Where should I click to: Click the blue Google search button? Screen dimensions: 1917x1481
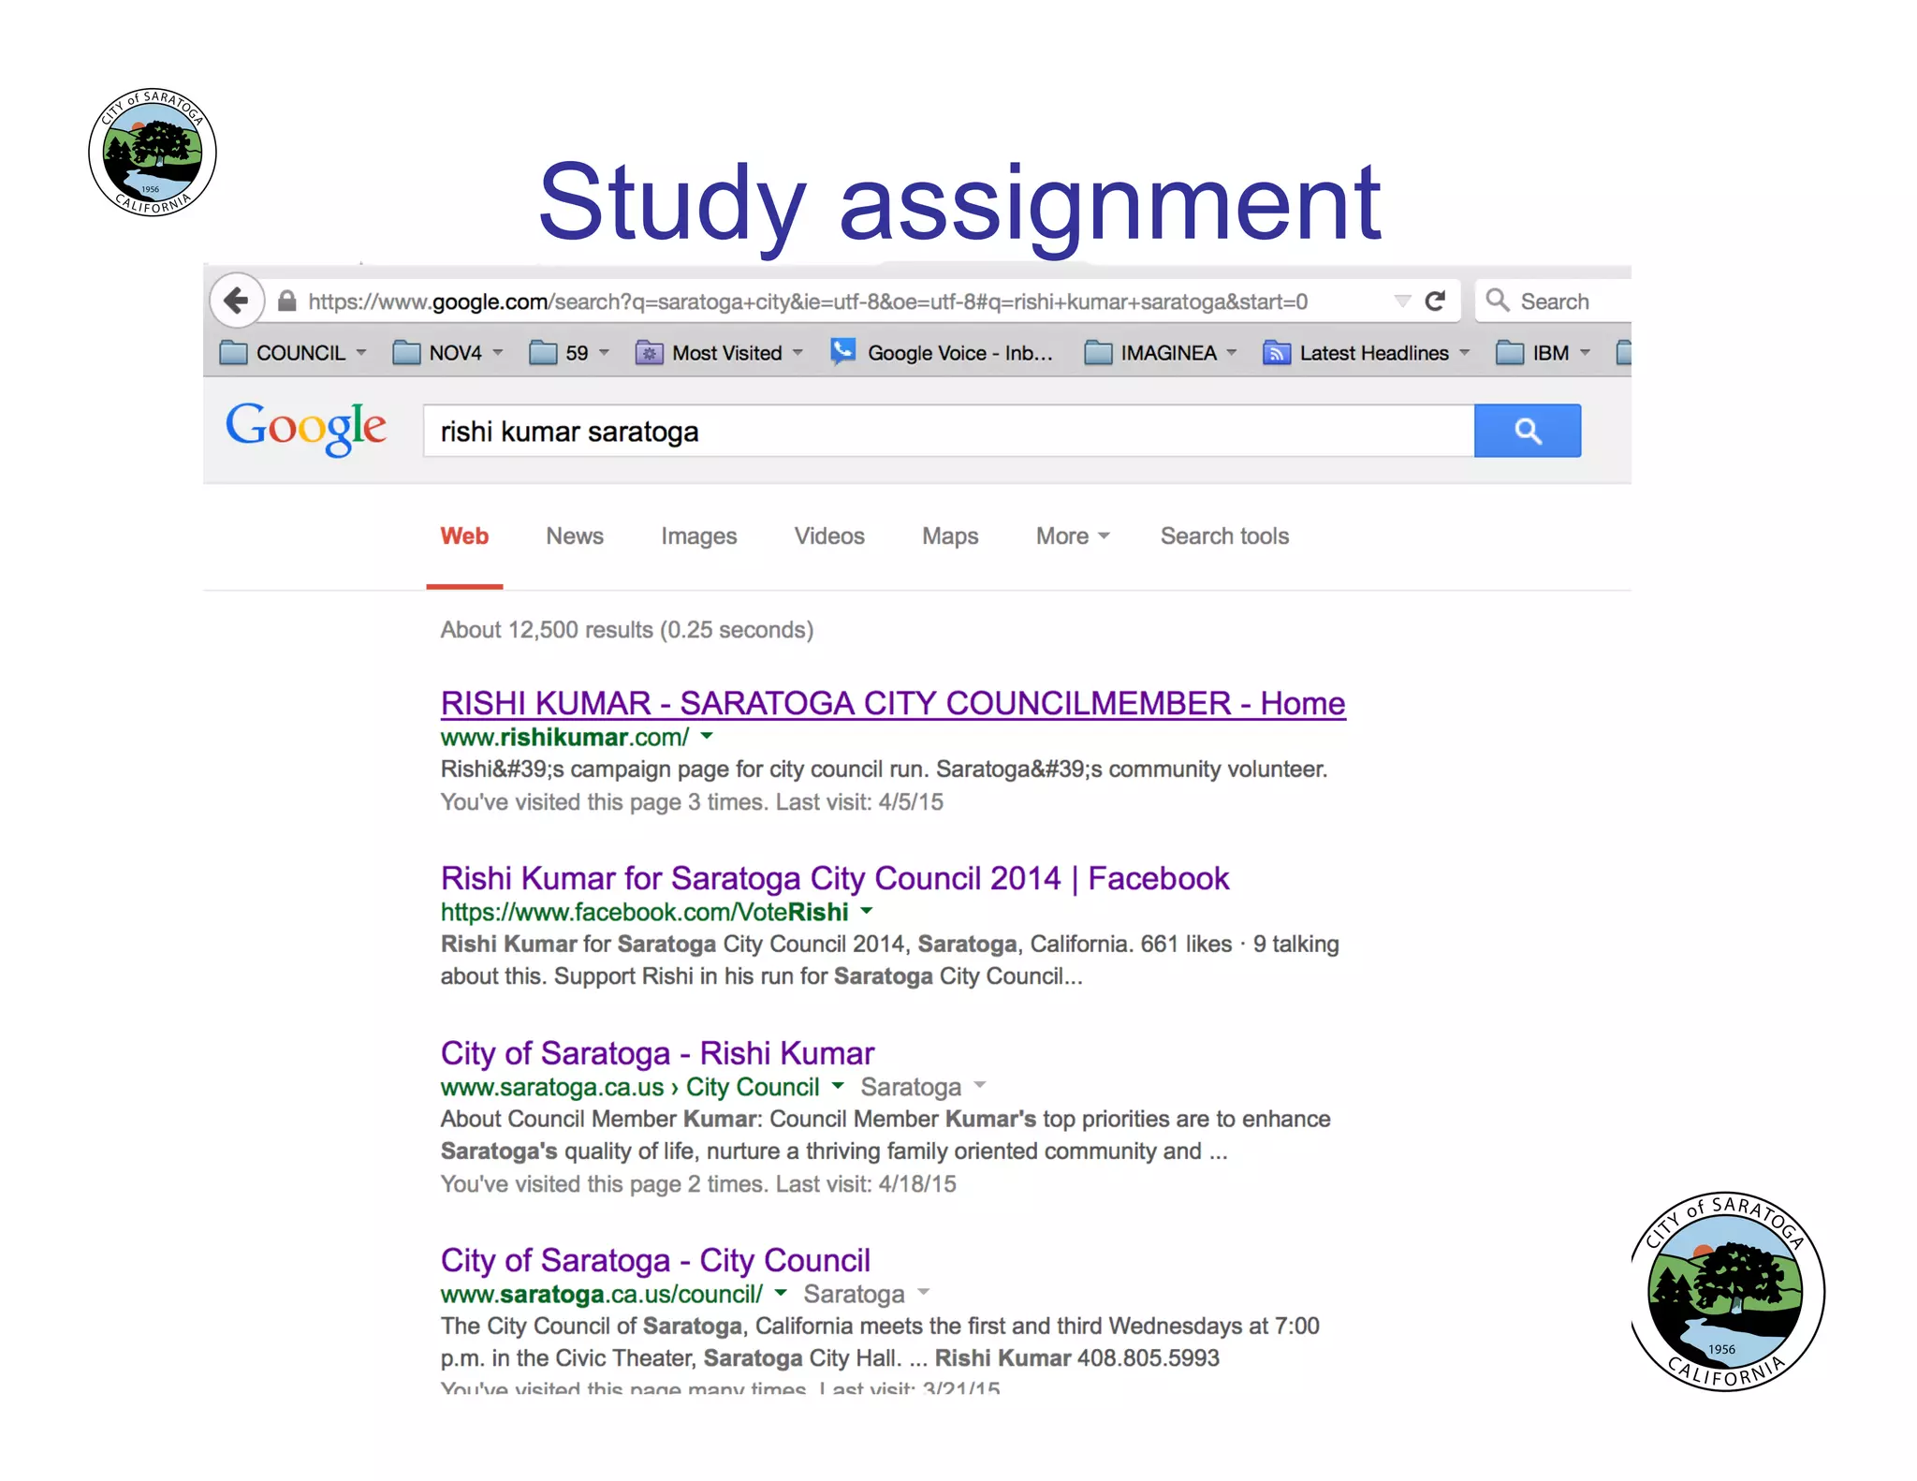1528,431
